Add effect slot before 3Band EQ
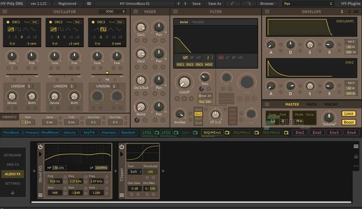Screen dimensions: 362x209 coord(34,171)
